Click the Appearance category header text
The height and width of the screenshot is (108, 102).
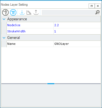coord(17,19)
